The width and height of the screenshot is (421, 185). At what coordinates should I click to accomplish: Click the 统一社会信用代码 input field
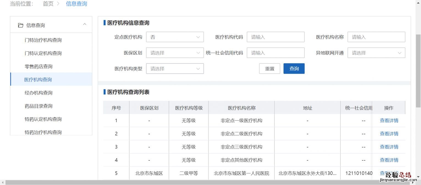(x=276, y=53)
